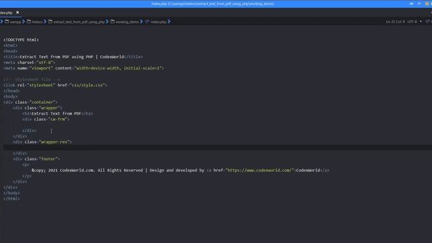
Task: Click the closing </html> tag line
Action: 11,198
